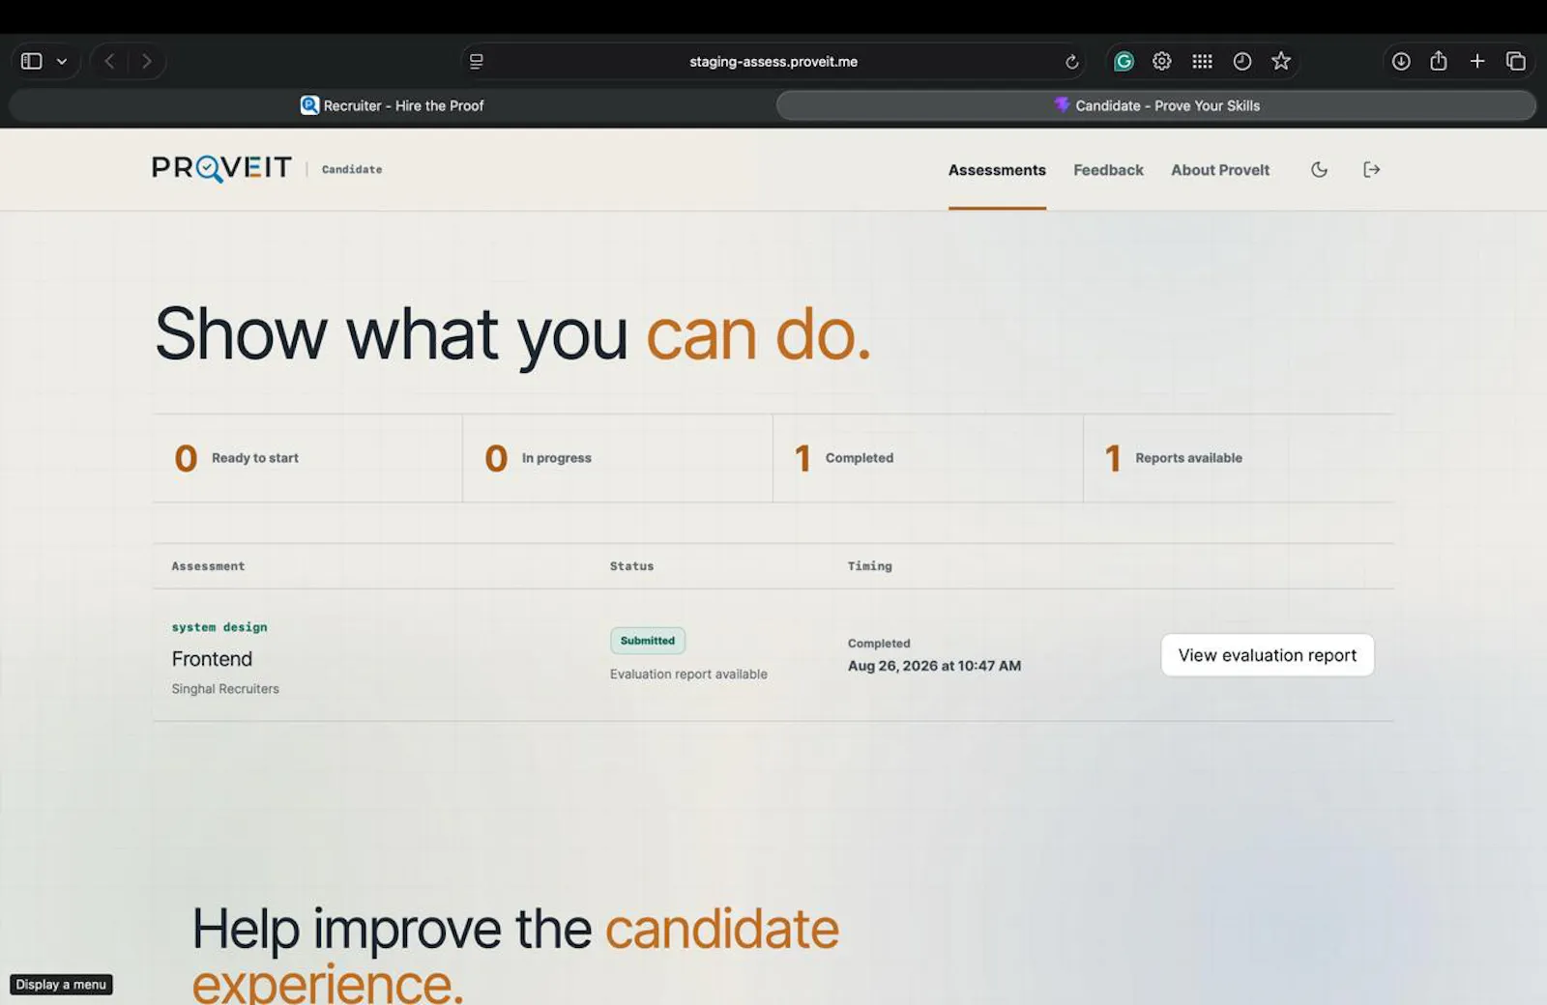The height and width of the screenshot is (1005, 1547).
Task: Open the page reader settings icon in address bar
Action: (476, 61)
